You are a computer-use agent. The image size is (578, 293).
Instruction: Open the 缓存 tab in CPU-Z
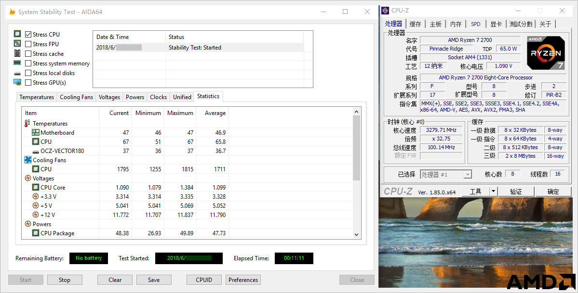415,24
